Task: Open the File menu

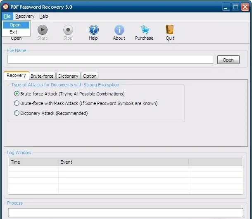Action: click(x=7, y=16)
